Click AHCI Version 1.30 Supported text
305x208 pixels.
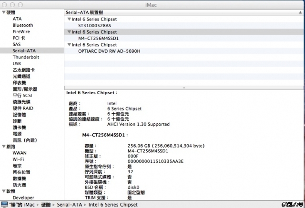point(138,124)
